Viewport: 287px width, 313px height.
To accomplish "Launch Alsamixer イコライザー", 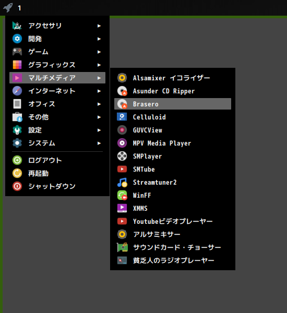I will click(173, 78).
